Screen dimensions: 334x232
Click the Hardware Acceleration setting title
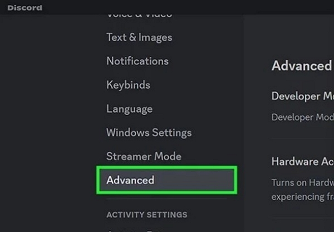(x=303, y=161)
